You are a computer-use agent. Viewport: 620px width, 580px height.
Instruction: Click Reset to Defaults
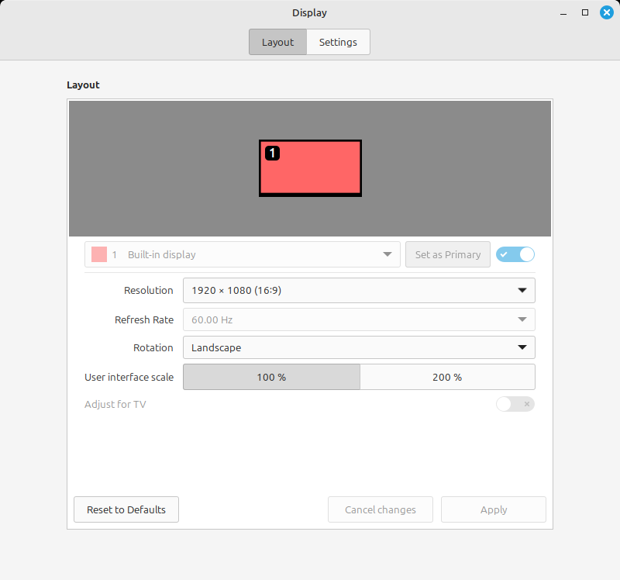(x=126, y=509)
